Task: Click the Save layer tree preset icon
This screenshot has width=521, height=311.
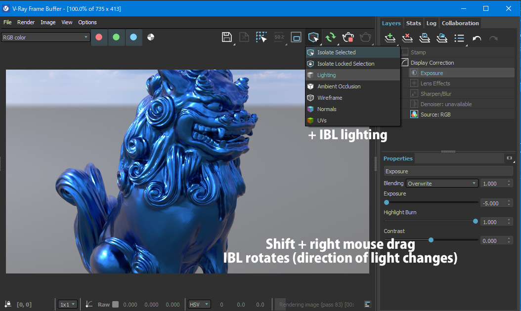Action: pyautogui.click(x=425, y=38)
